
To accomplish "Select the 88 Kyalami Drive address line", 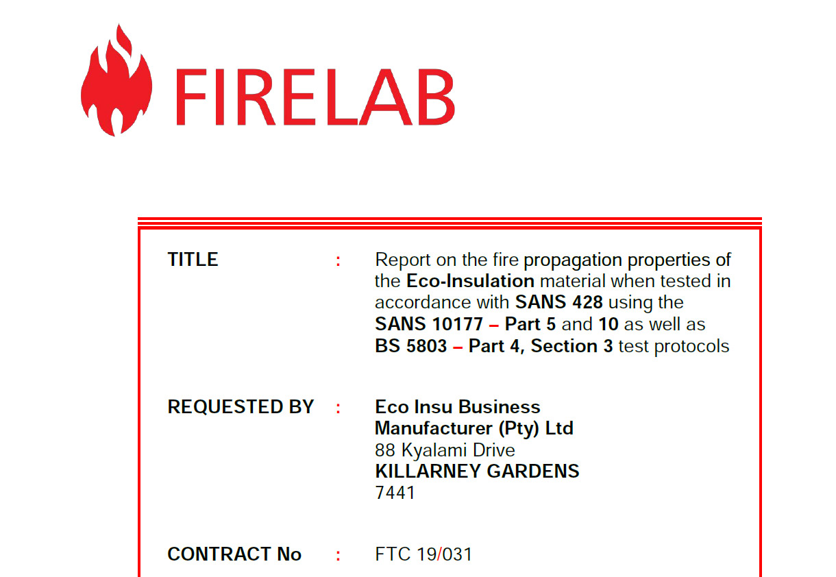I will pos(445,450).
